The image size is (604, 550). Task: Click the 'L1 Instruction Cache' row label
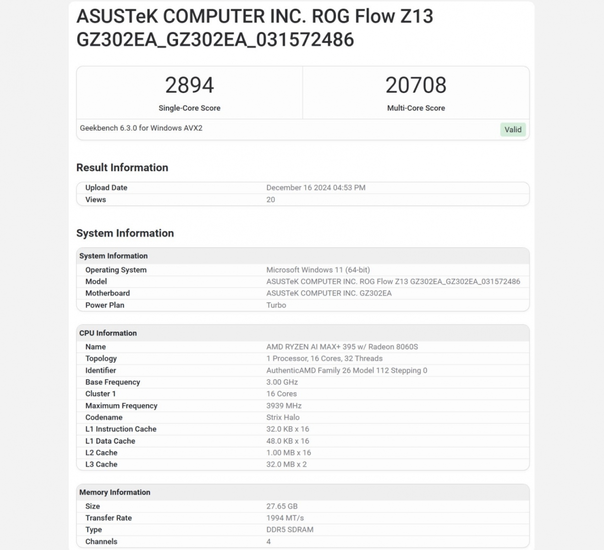point(121,429)
